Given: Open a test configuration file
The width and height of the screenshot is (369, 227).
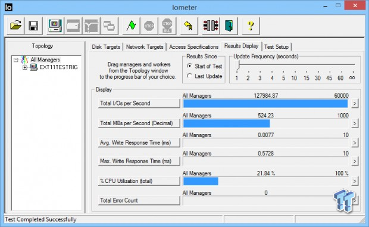Looking at the screenshot, I should [x=15, y=26].
